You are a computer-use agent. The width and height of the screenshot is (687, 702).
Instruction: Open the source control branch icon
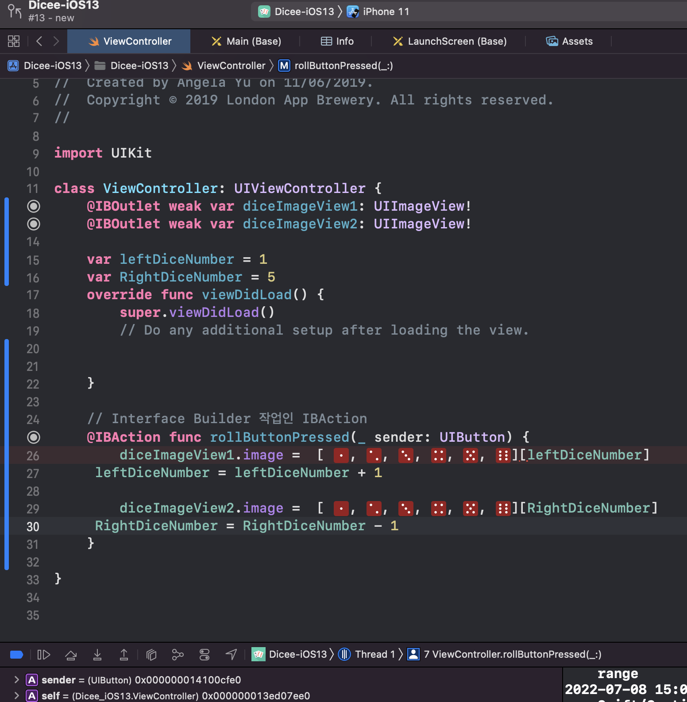pyautogui.click(x=14, y=11)
